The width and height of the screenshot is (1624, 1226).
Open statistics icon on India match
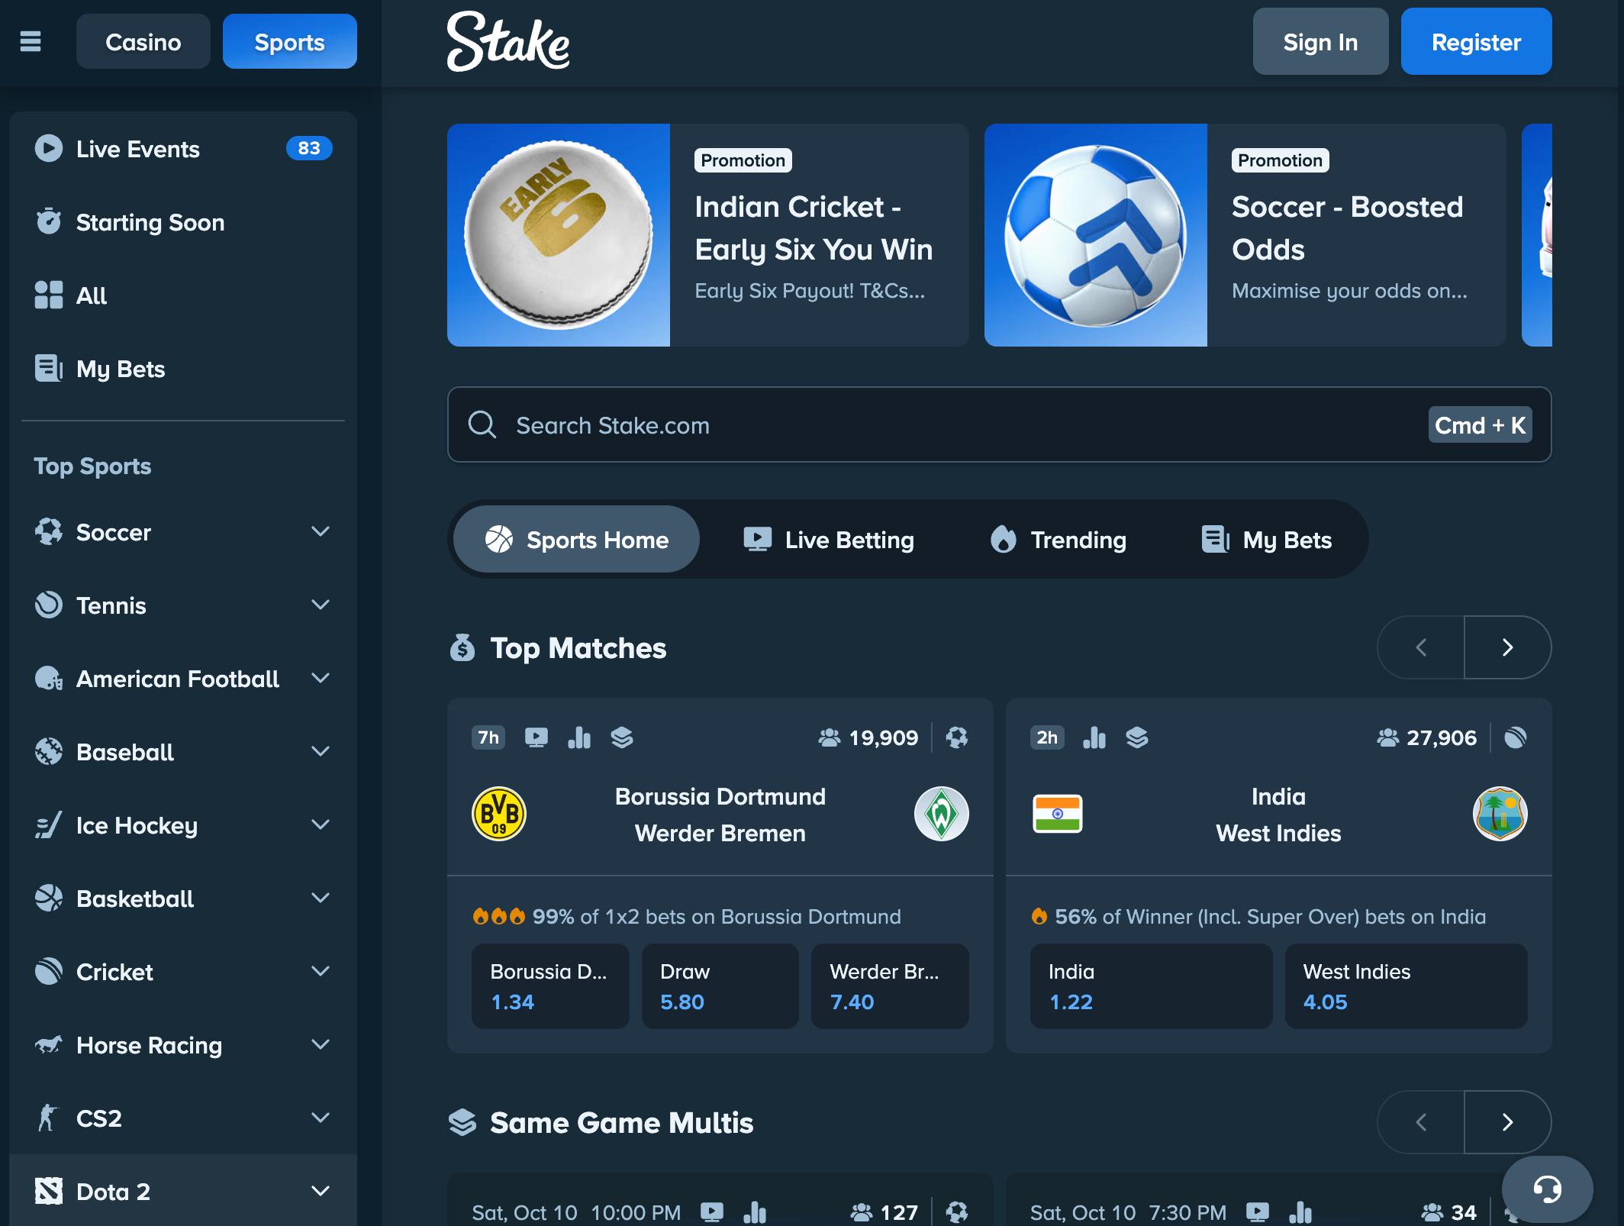coord(1094,737)
